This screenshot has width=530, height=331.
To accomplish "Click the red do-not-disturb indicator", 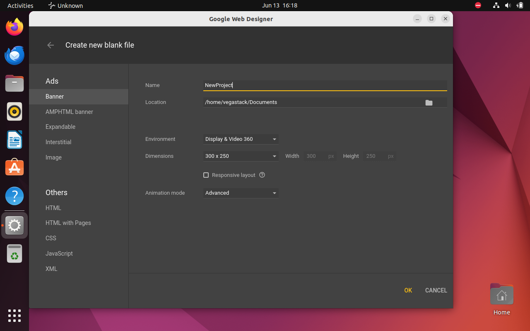I will 478,5.
